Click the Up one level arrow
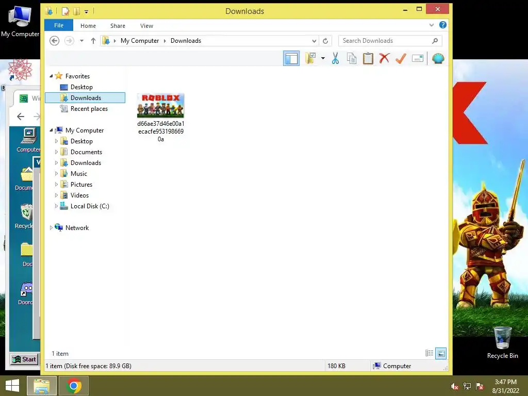The width and height of the screenshot is (528, 396). (x=93, y=41)
